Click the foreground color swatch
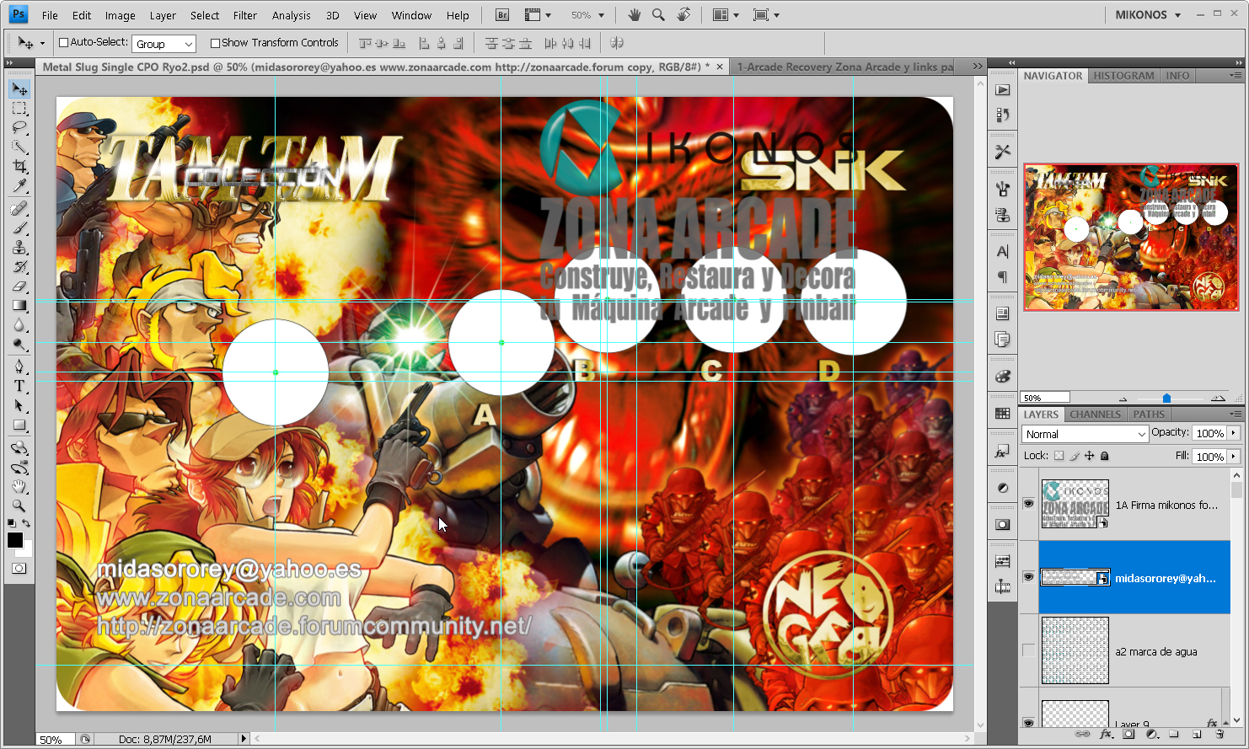 [15, 540]
